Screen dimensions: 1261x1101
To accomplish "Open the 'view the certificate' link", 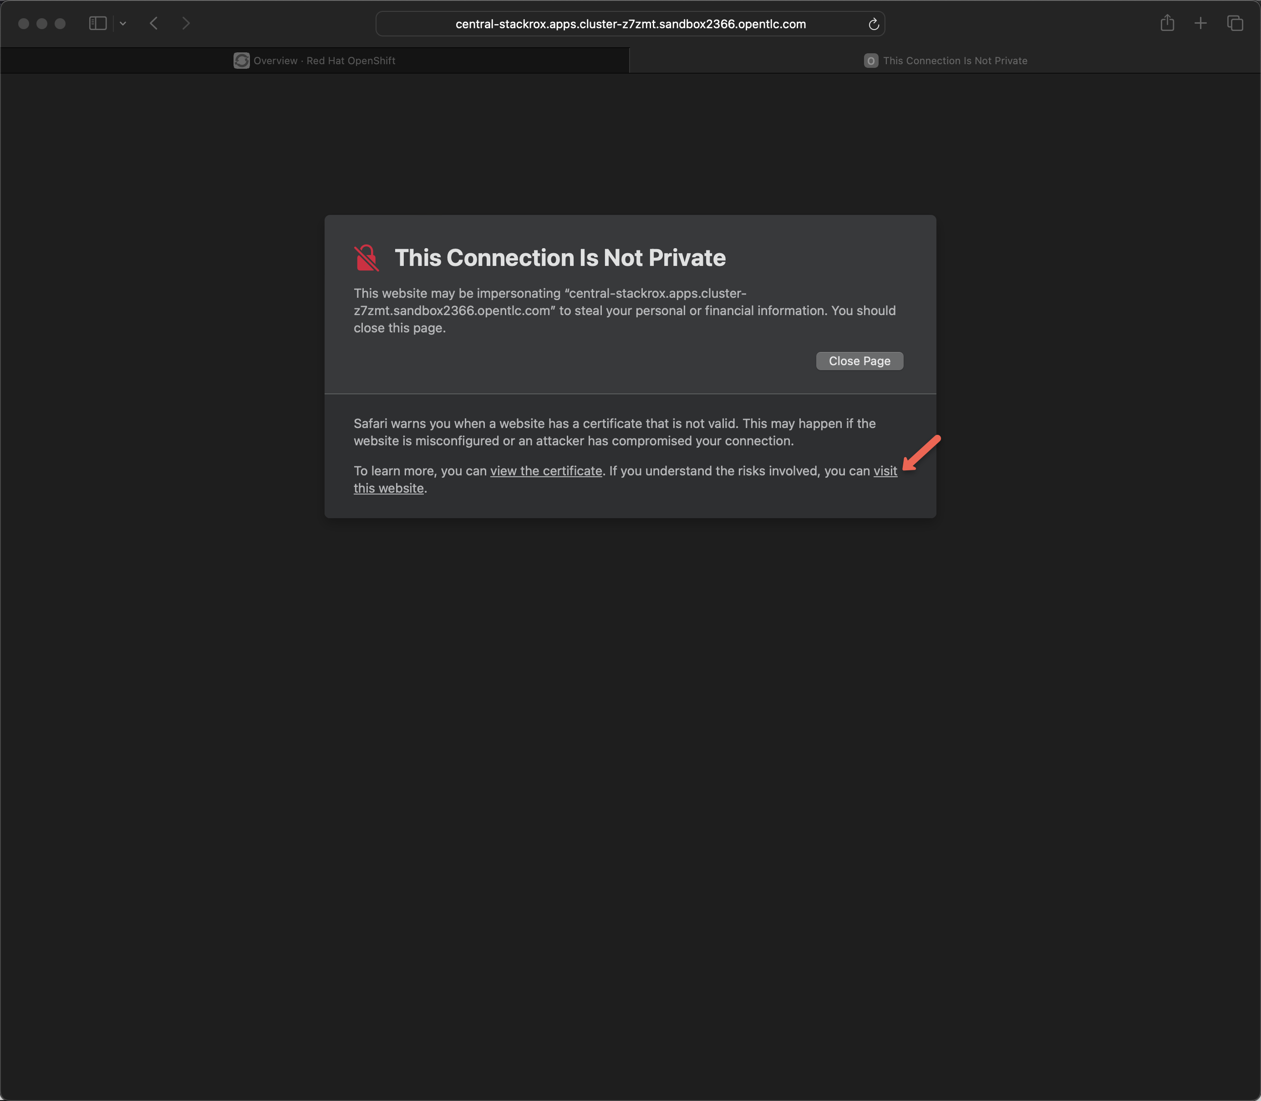I will click(x=545, y=471).
